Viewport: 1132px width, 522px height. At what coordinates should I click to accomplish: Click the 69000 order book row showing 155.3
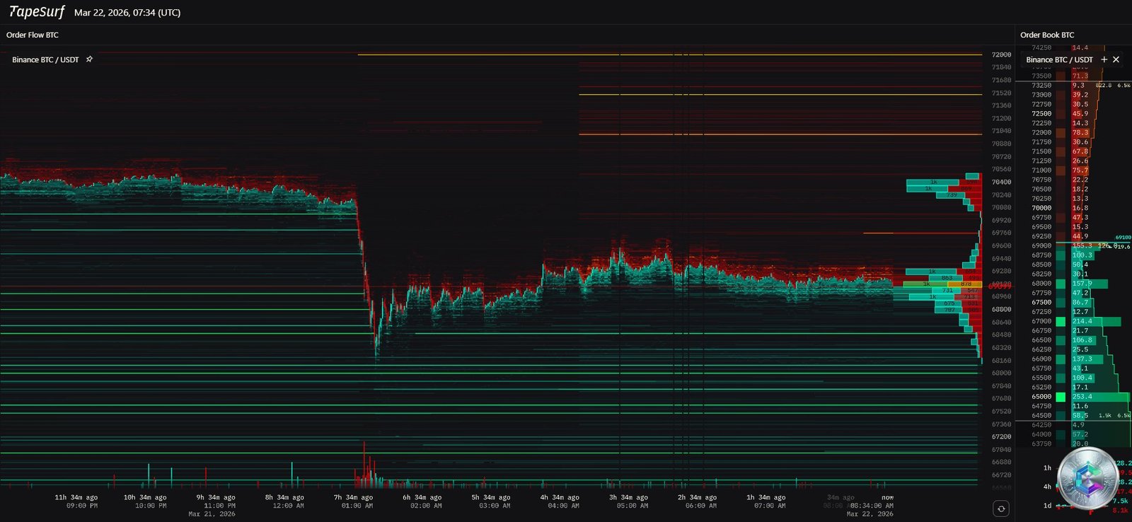pos(1073,245)
